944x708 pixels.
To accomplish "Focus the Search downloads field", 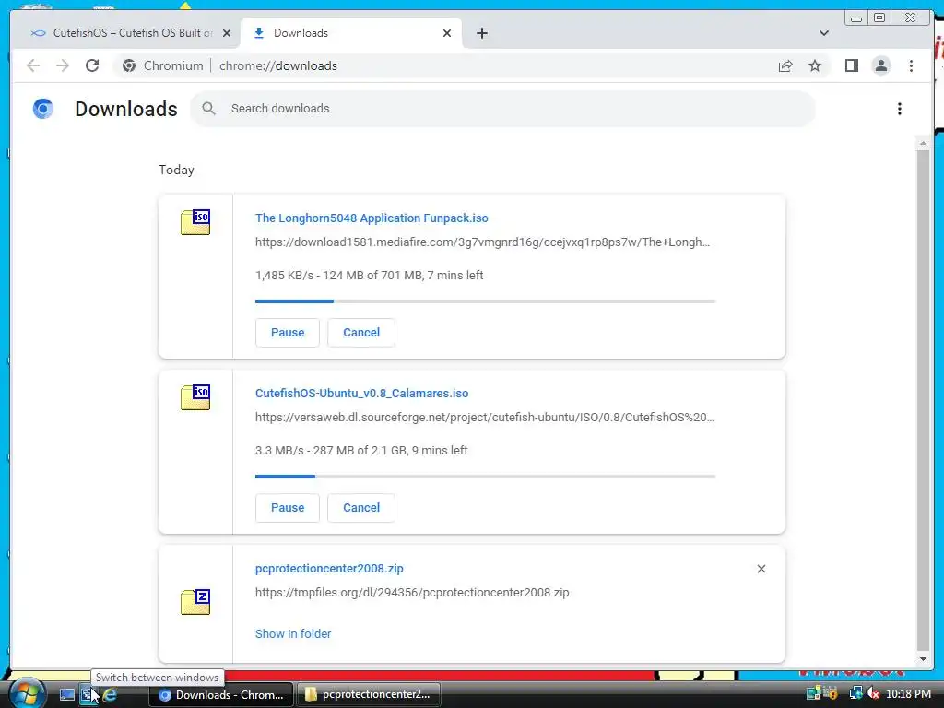I will 503,109.
